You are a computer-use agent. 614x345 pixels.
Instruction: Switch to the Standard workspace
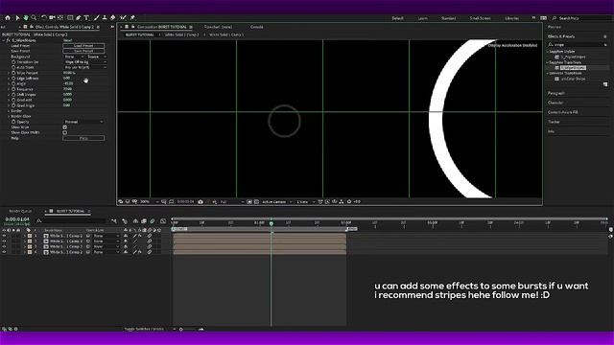click(448, 18)
